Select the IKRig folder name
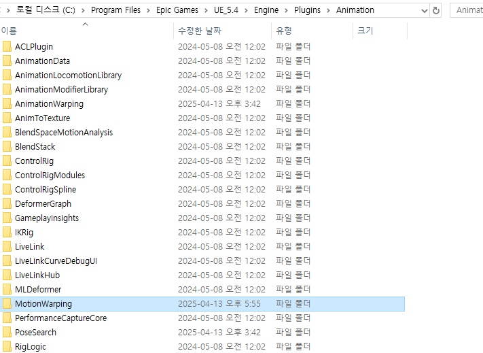483x353 pixels. pos(24,233)
